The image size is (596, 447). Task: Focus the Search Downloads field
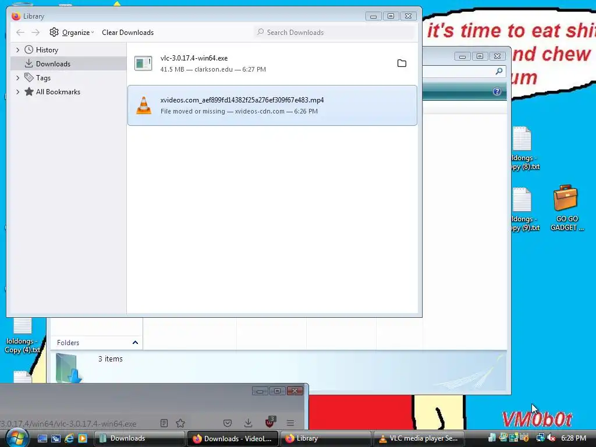tap(335, 33)
